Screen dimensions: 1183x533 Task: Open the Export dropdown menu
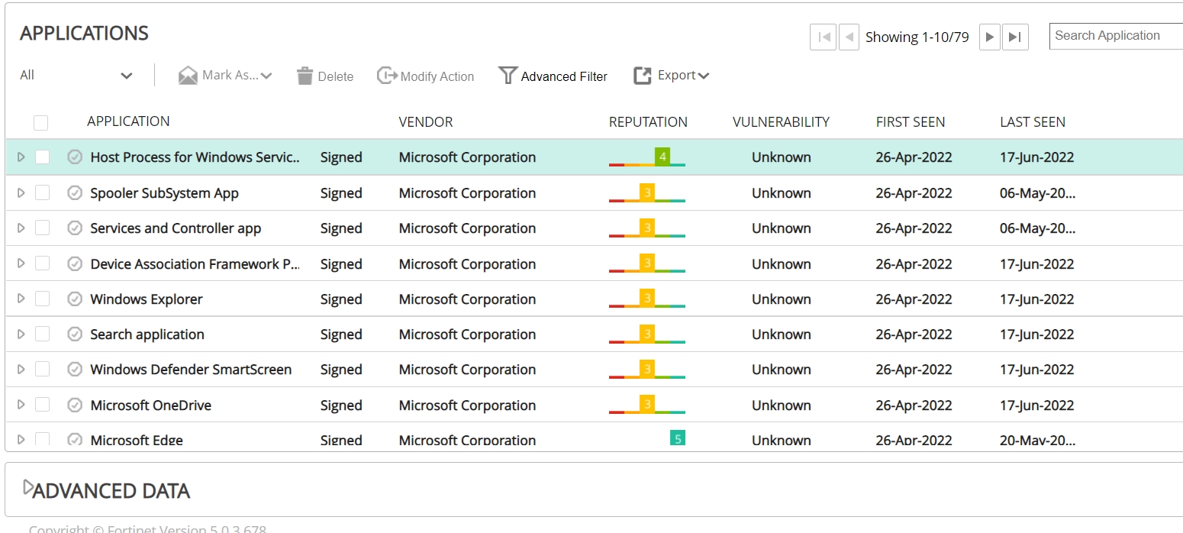point(672,76)
